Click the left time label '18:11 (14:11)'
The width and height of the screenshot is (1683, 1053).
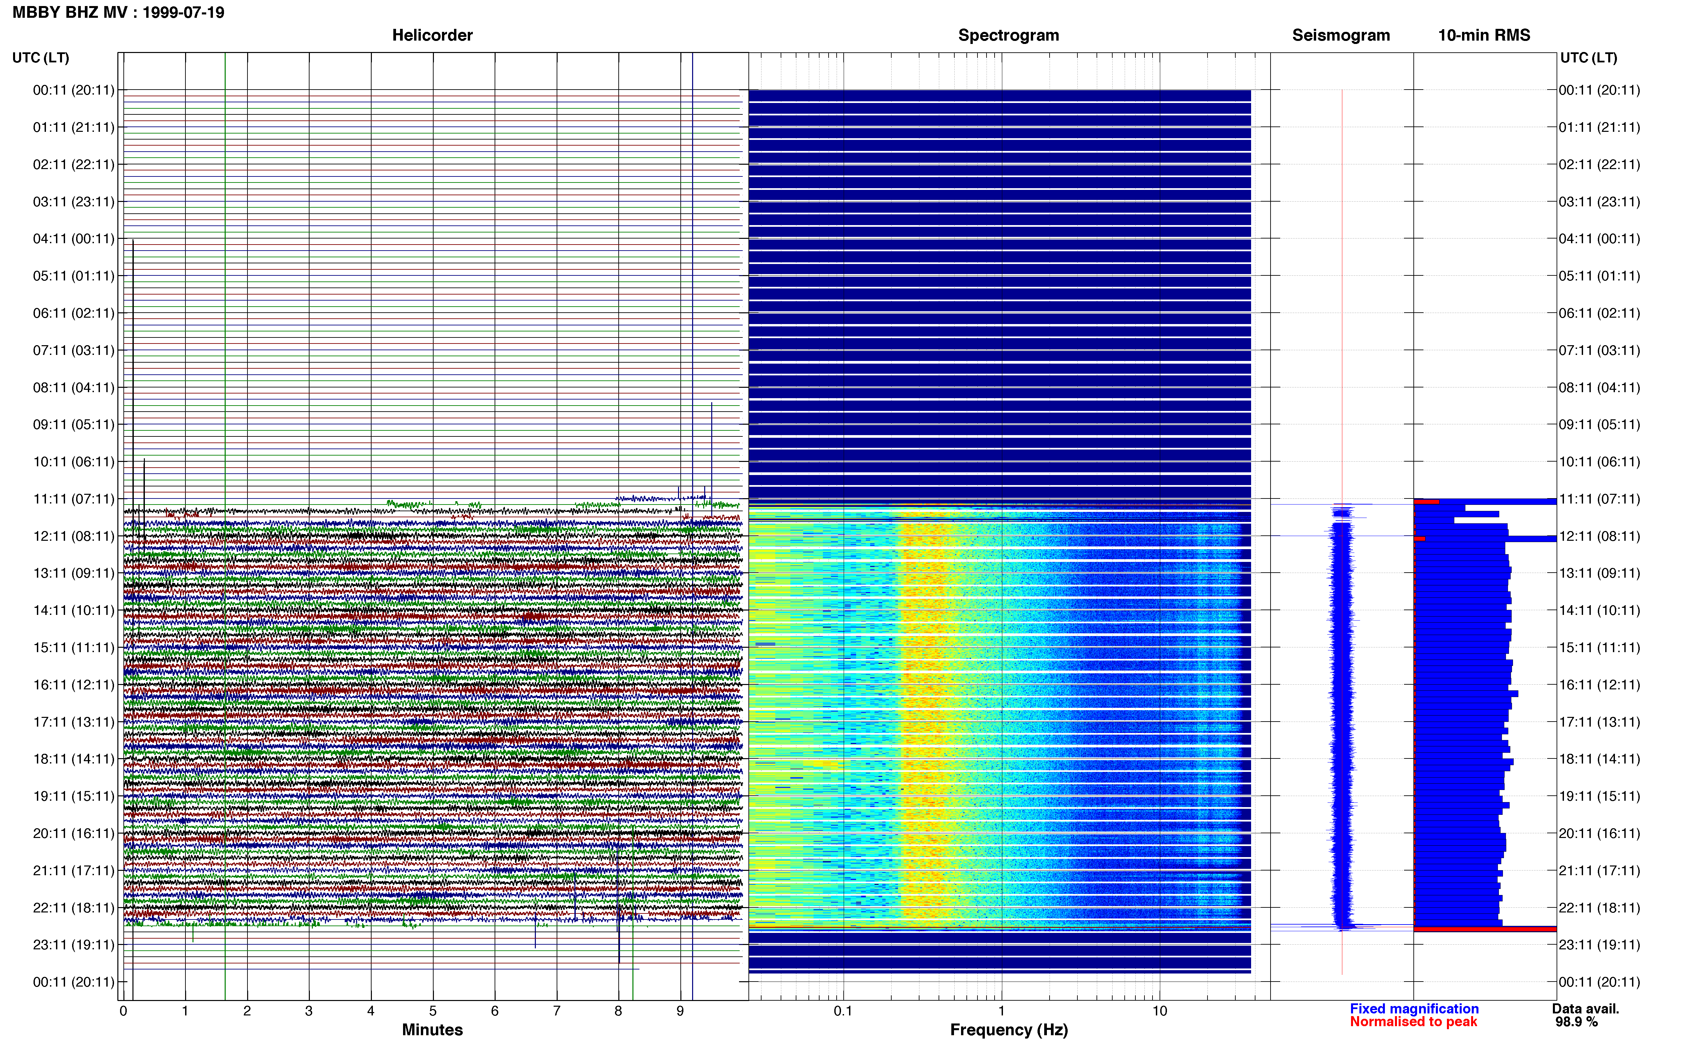click(x=74, y=759)
